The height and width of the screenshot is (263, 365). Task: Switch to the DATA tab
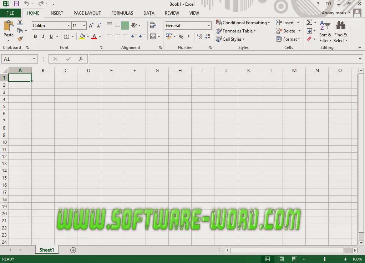point(149,13)
